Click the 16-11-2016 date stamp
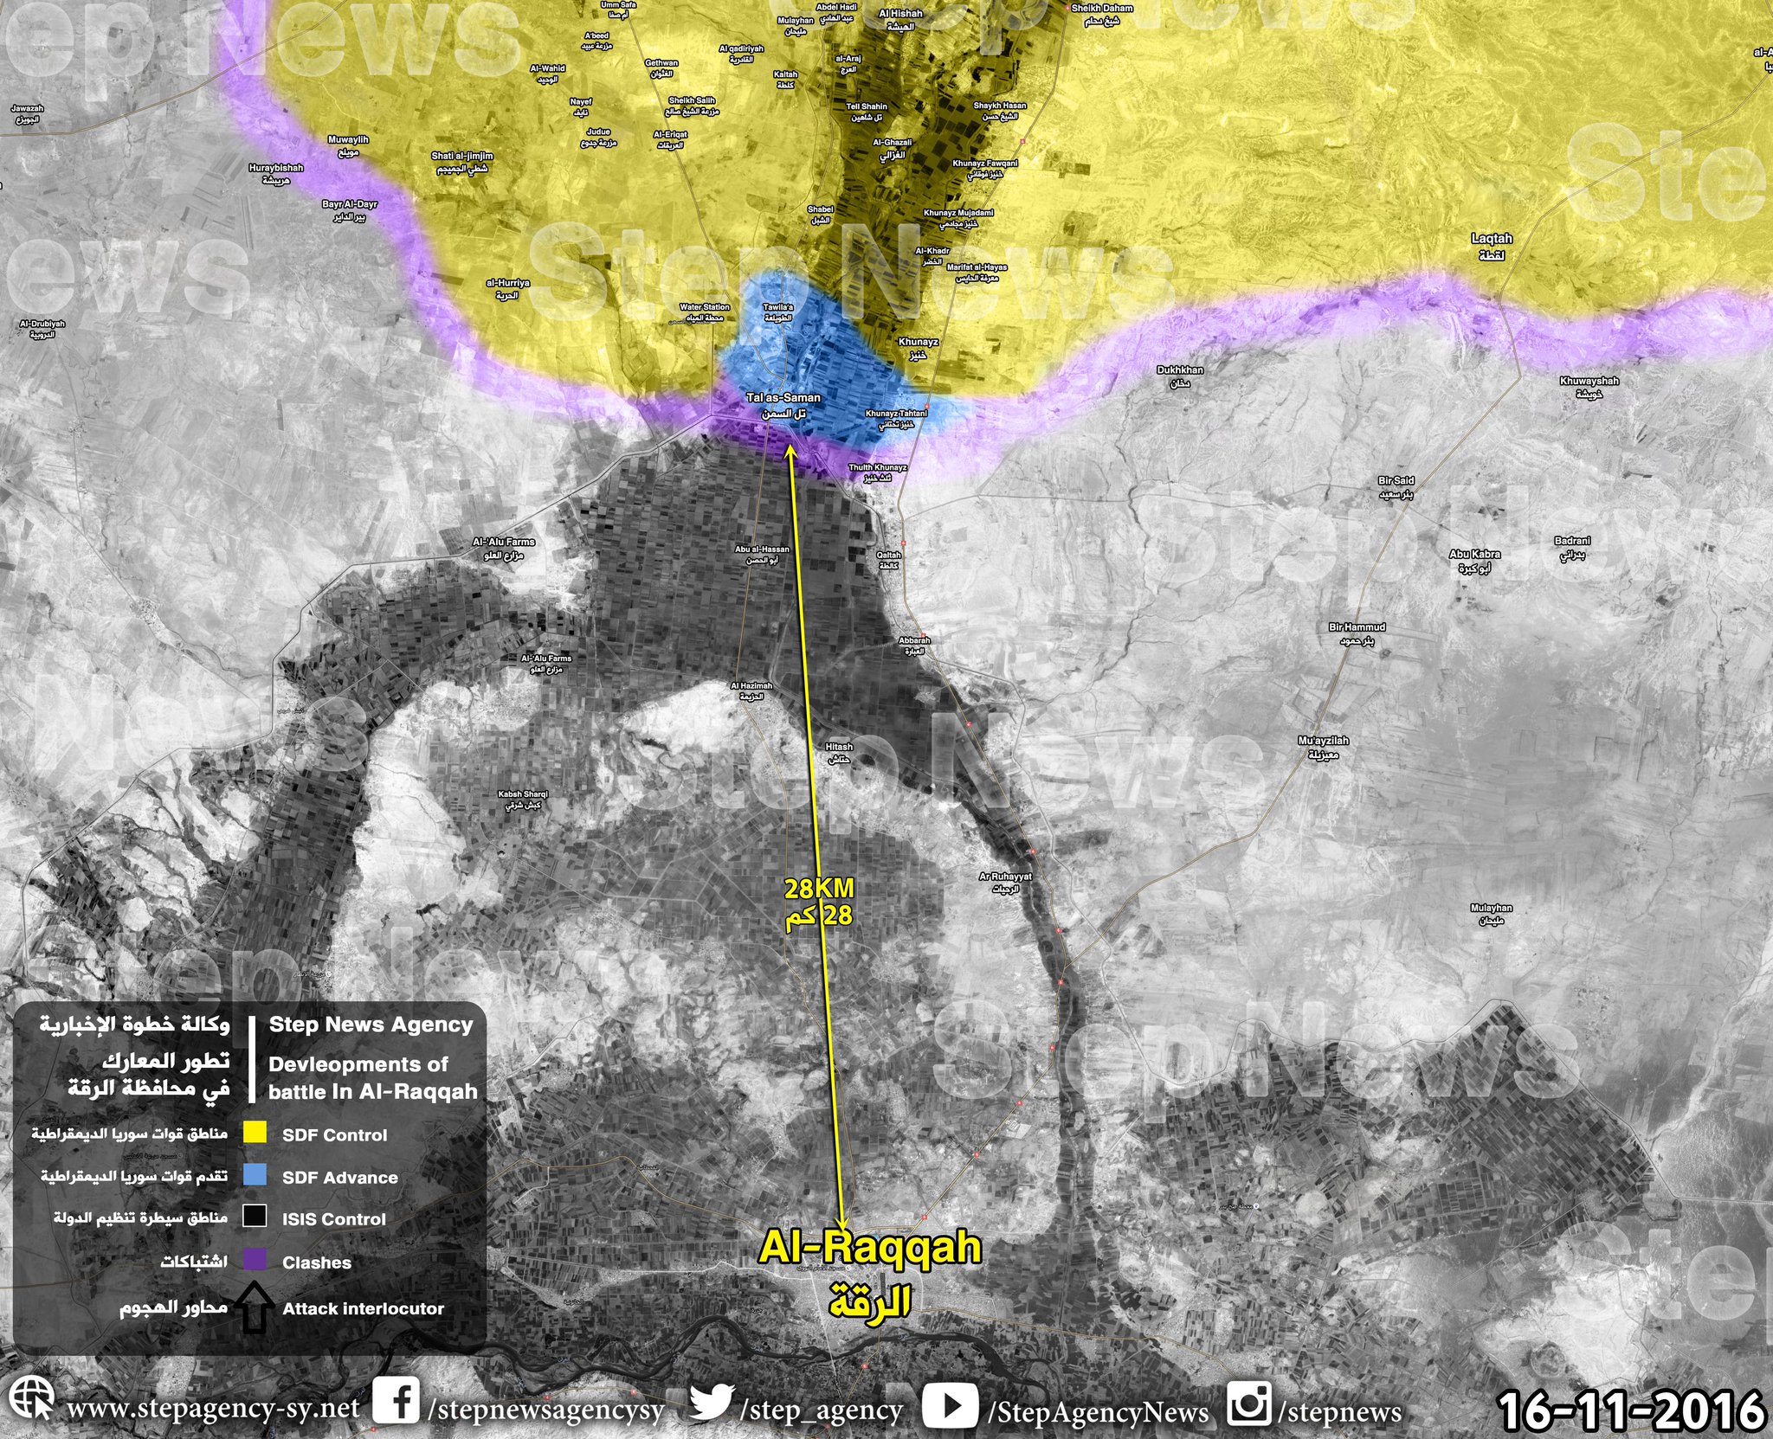Screen dimensions: 1773x1439 (1630, 1410)
